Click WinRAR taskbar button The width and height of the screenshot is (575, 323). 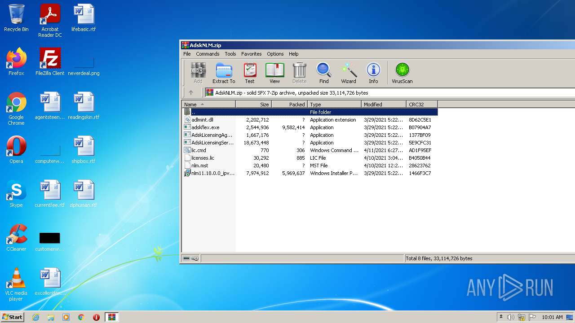[x=111, y=317]
